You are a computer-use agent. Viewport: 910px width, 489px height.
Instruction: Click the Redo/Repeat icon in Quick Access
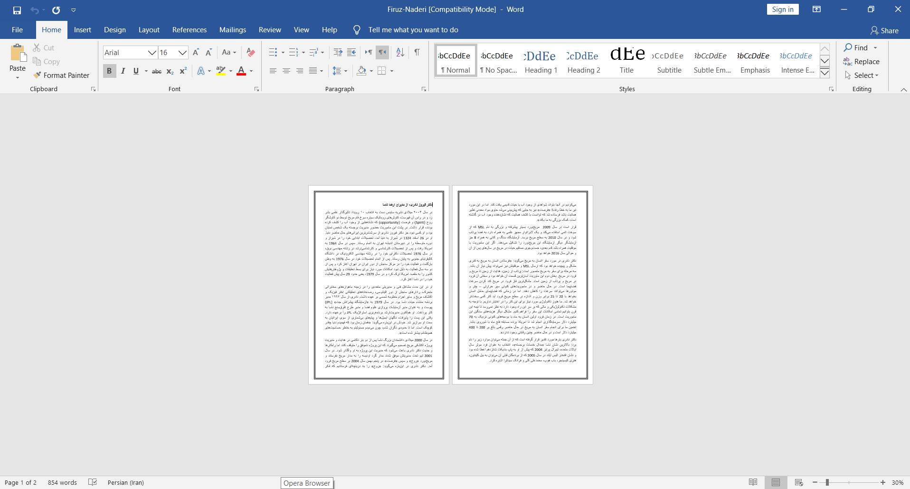click(x=56, y=10)
